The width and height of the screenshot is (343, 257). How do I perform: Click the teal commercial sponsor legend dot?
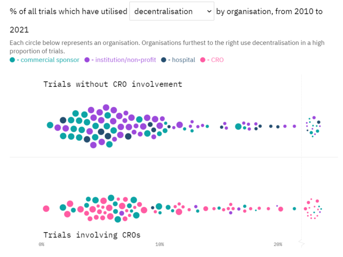(x=12, y=60)
